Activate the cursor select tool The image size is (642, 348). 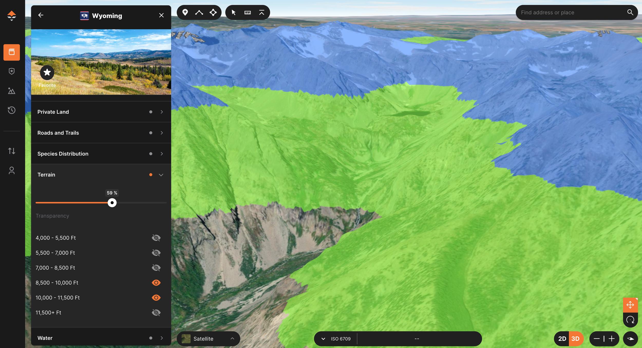pyautogui.click(x=234, y=12)
